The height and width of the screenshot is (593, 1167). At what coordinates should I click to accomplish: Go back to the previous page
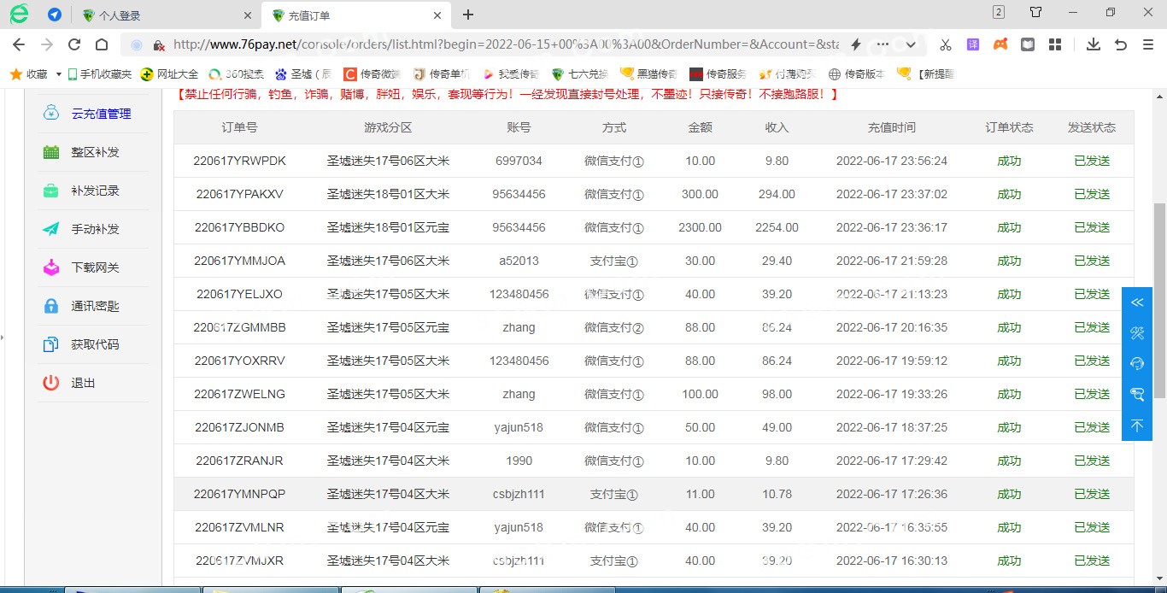point(19,44)
